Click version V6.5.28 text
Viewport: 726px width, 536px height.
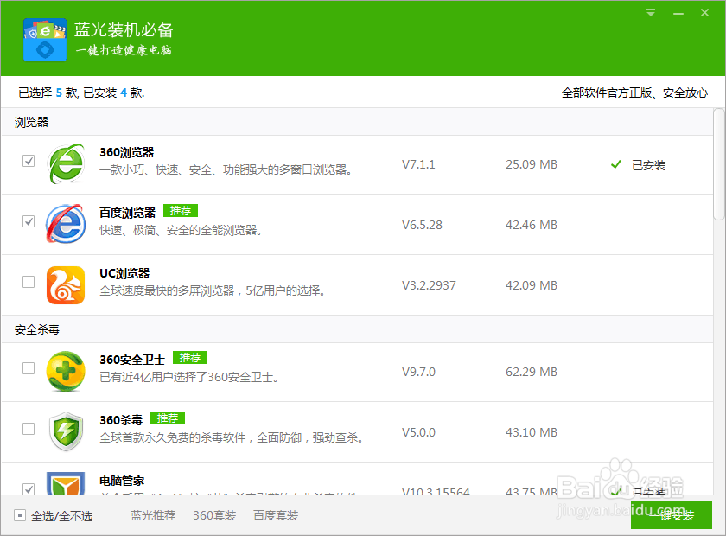pyautogui.click(x=422, y=225)
